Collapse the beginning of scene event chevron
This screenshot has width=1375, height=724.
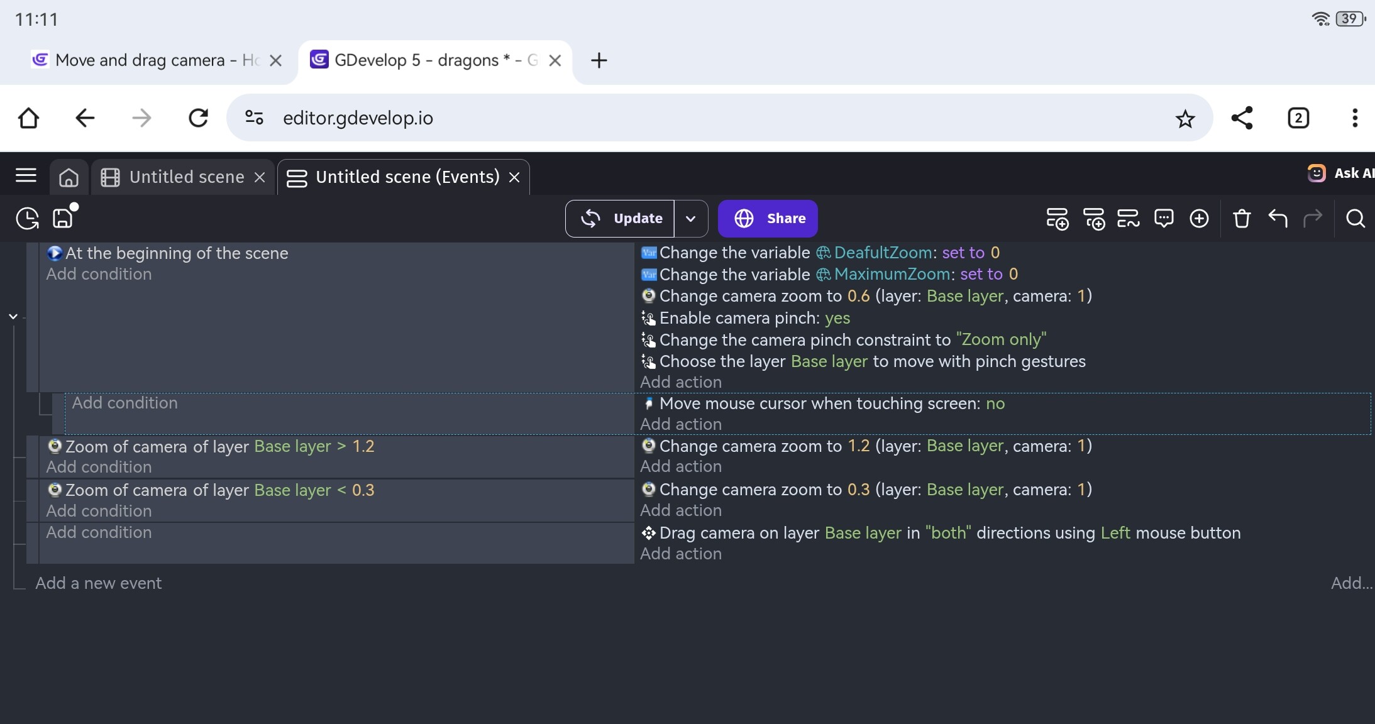13,316
